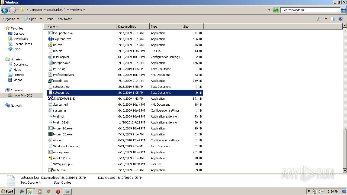Click the green Refresh button by address bar
The height and width of the screenshot is (195, 347).
[x=276, y=10]
